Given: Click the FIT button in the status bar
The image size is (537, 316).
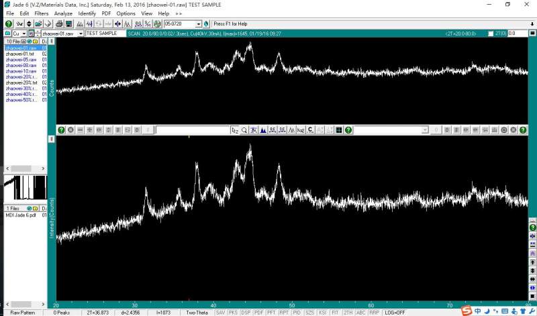Looking at the screenshot, I should pyautogui.click(x=335, y=313).
